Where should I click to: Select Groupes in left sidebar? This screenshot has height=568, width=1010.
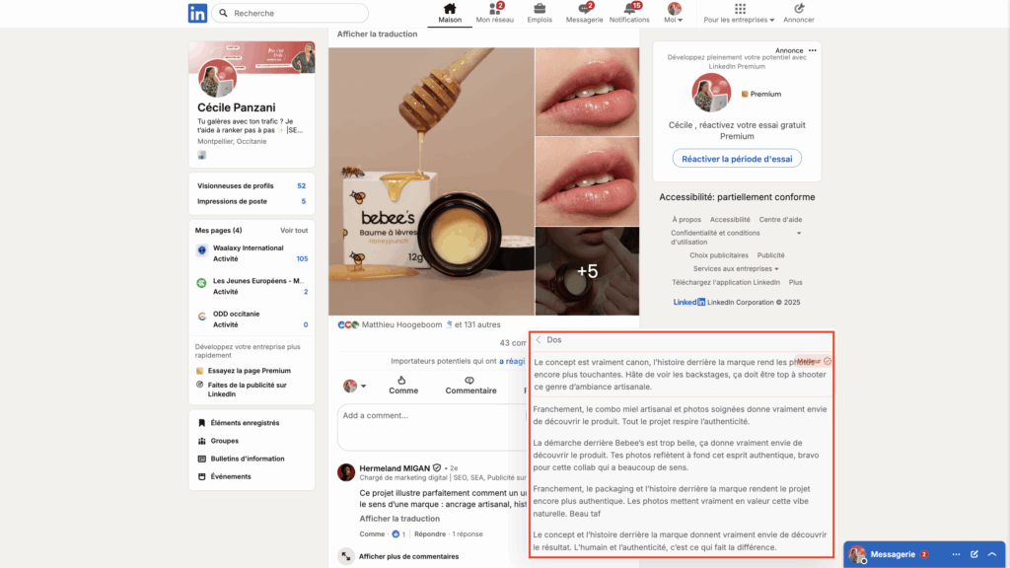(x=227, y=441)
